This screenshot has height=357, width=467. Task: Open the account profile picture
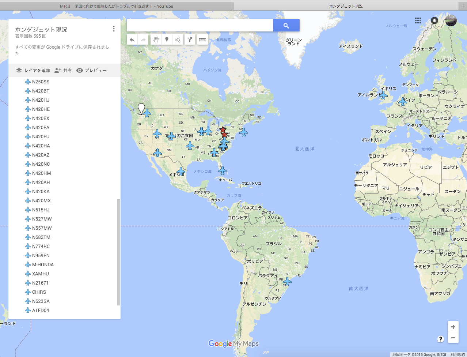(x=451, y=20)
